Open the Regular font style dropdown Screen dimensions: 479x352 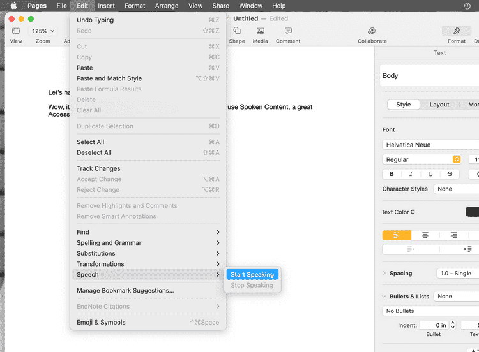pyautogui.click(x=422, y=159)
